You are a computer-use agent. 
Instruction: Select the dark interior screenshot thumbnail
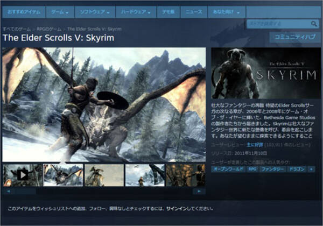coord(185,175)
